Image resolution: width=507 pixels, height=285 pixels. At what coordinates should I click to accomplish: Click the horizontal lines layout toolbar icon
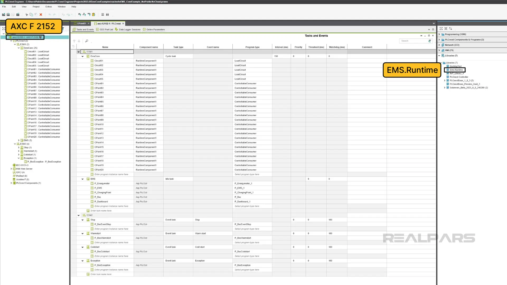(103, 15)
